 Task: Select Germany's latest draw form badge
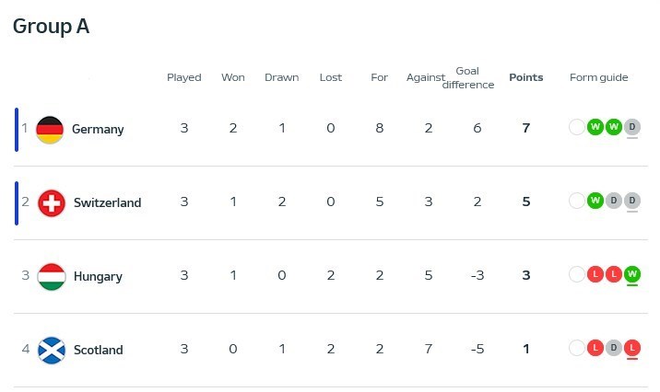coord(631,127)
